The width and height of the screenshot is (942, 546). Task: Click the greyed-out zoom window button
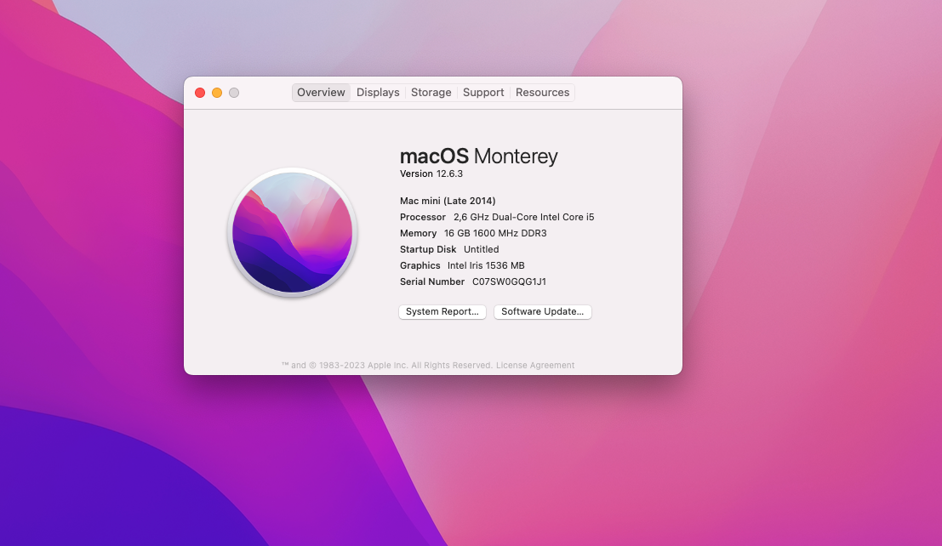coord(234,93)
